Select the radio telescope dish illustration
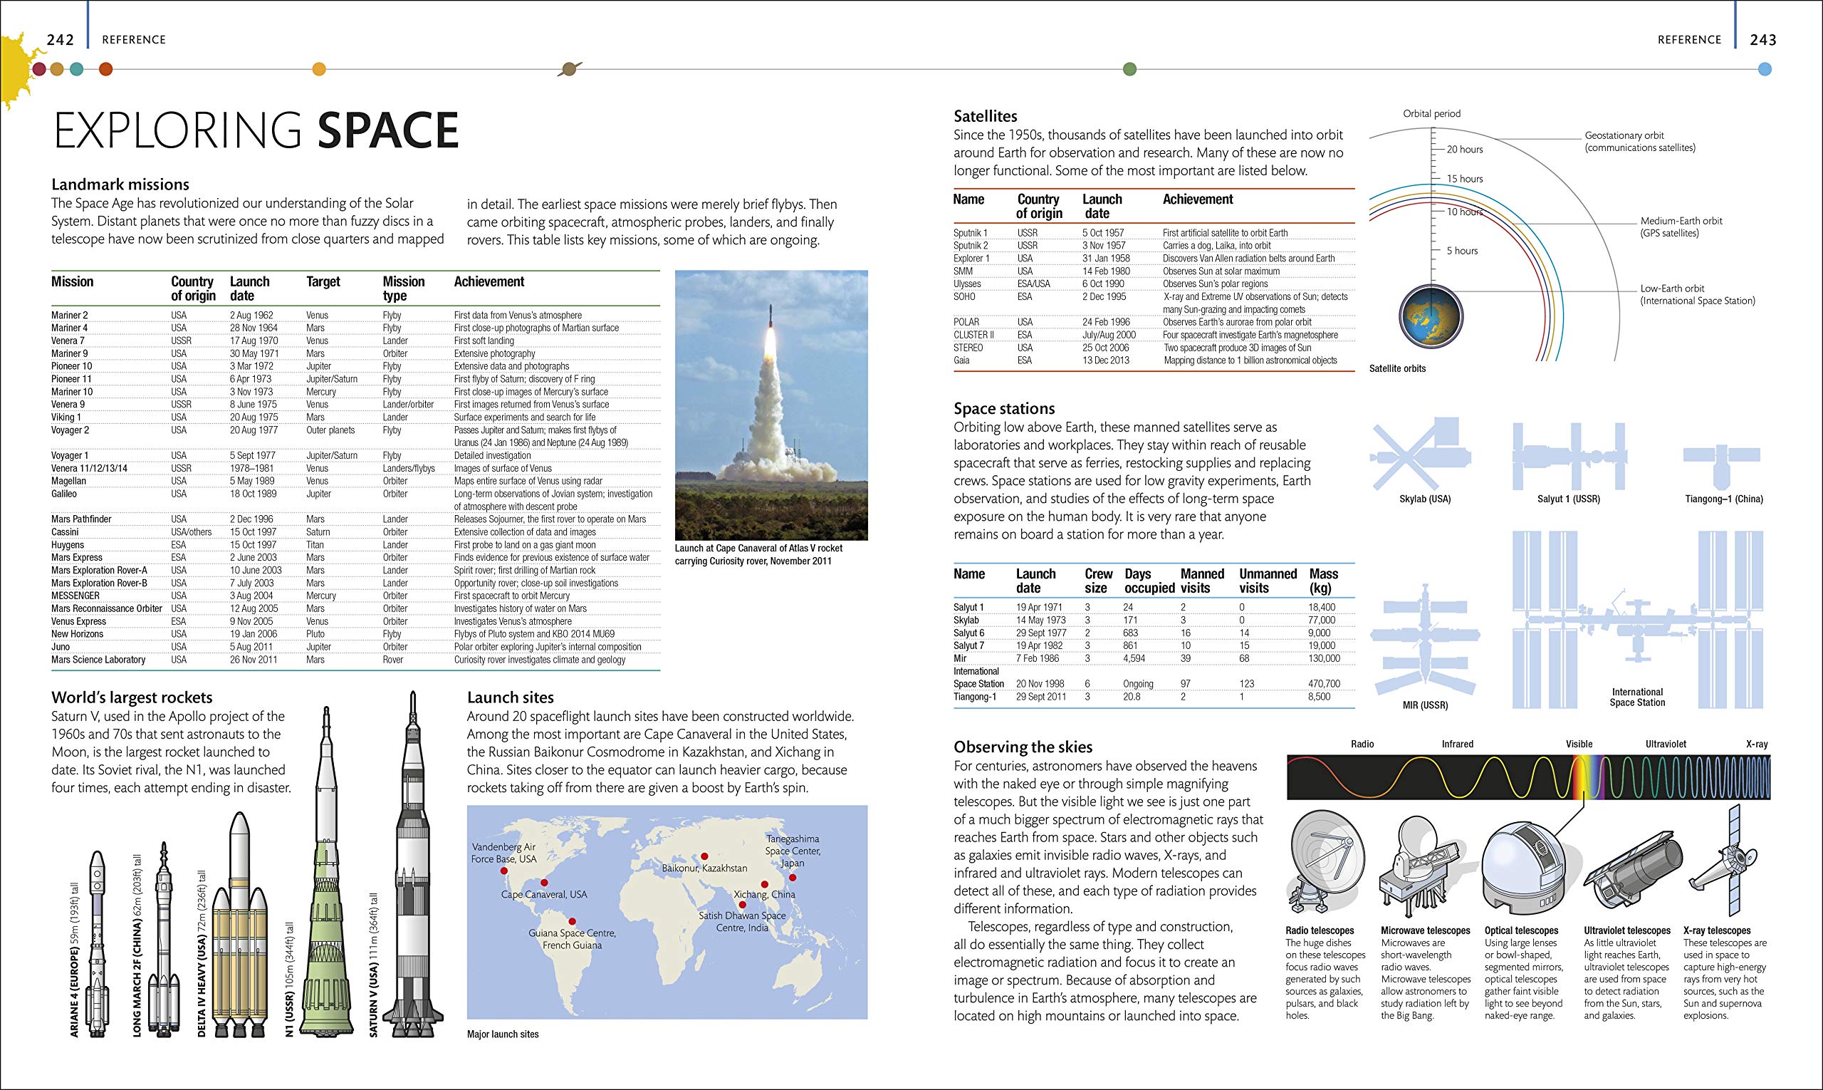1823x1090 pixels. pyautogui.click(x=1326, y=861)
